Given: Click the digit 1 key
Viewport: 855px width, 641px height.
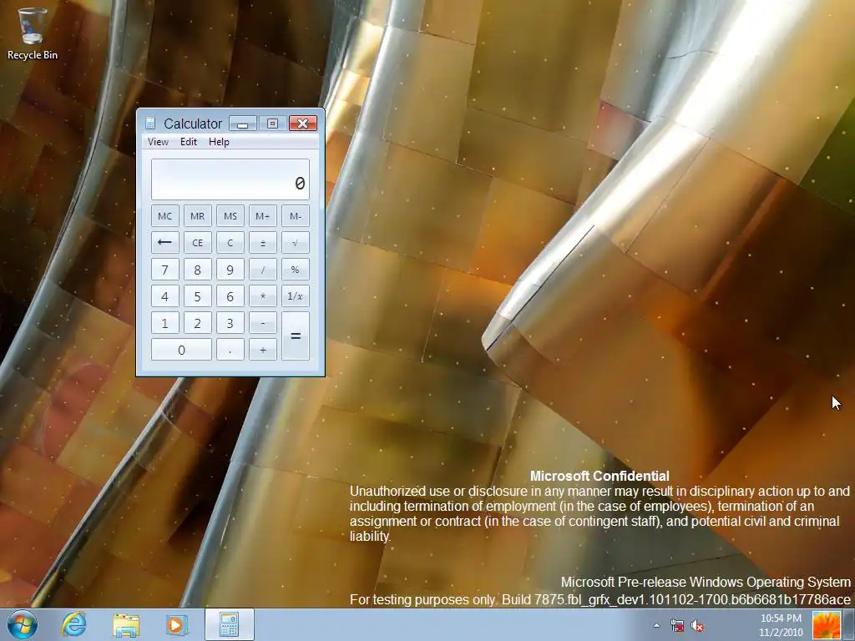Looking at the screenshot, I should click(x=164, y=323).
